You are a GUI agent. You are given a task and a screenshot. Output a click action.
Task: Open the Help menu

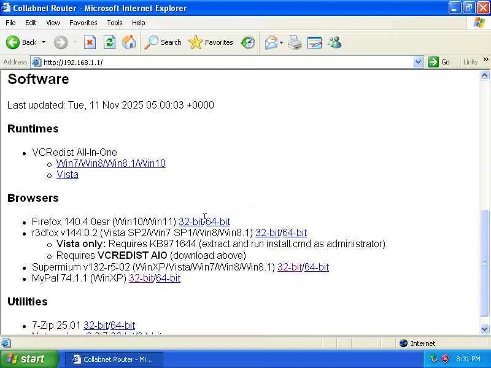[139, 23]
